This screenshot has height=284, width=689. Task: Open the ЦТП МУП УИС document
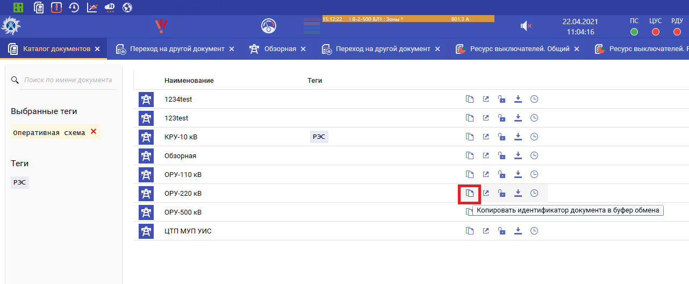183,231
